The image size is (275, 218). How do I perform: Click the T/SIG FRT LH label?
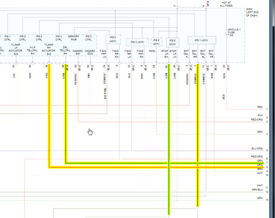[103, 54]
